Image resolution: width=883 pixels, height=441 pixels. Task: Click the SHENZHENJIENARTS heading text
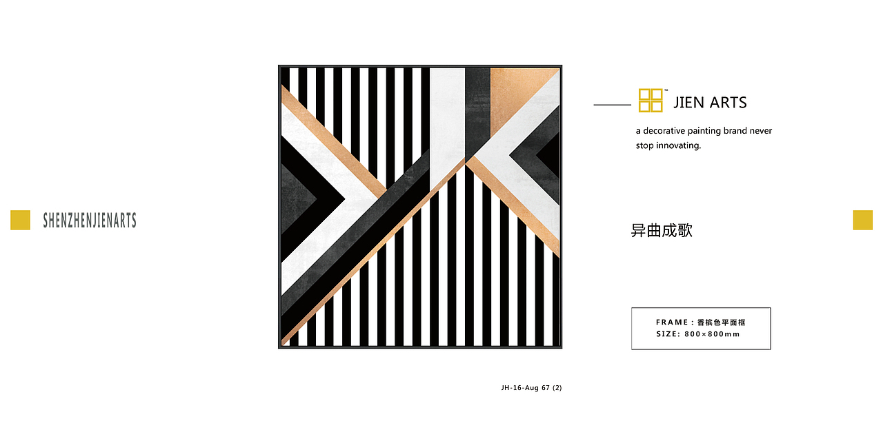(90, 220)
